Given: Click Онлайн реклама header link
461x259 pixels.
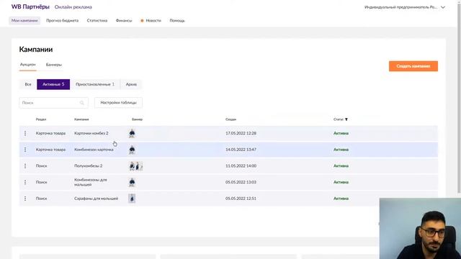Looking at the screenshot, I should (x=73, y=7).
